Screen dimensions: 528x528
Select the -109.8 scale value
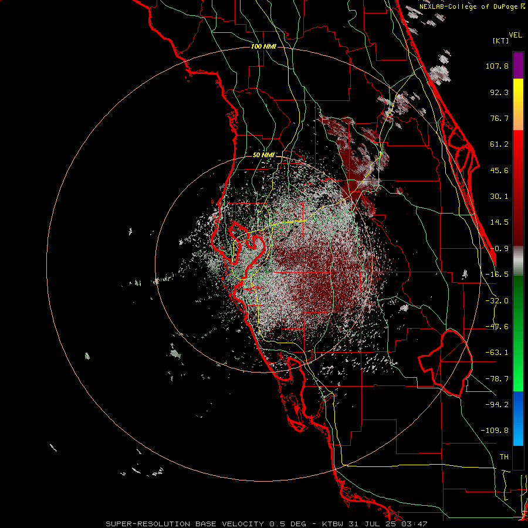[x=495, y=431]
